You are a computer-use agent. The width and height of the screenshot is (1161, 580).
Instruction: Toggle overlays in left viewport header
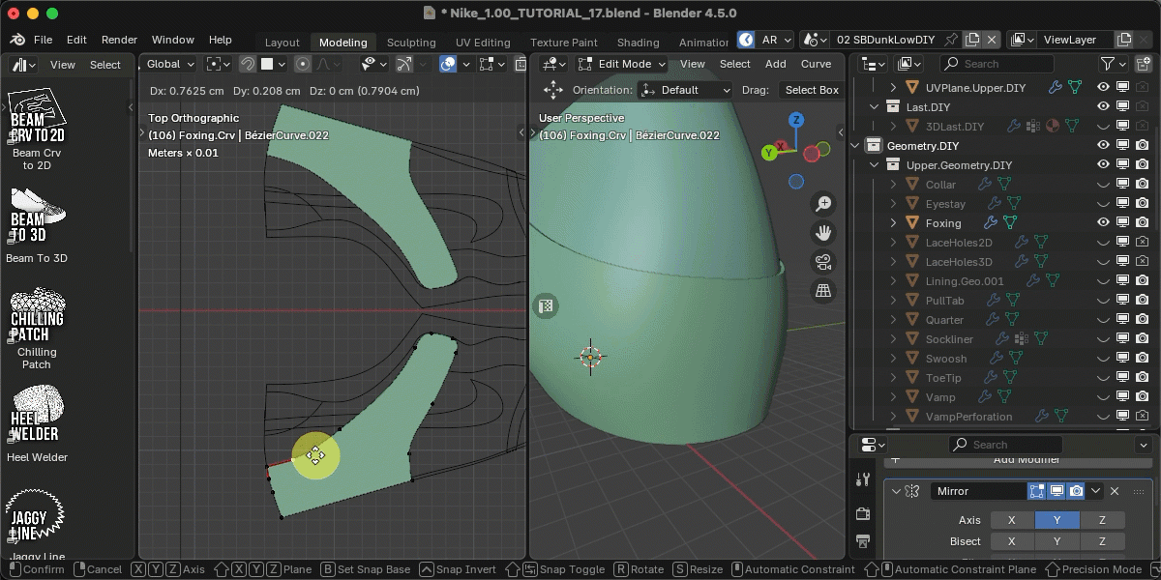pos(448,64)
